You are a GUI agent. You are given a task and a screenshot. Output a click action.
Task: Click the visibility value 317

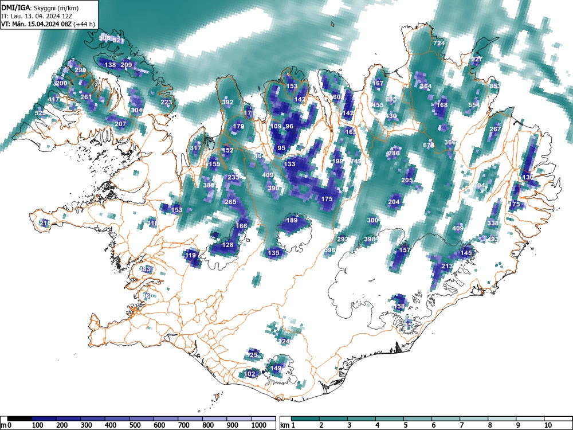(x=195, y=148)
